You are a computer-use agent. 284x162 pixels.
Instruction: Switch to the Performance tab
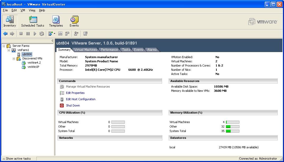[109, 50]
